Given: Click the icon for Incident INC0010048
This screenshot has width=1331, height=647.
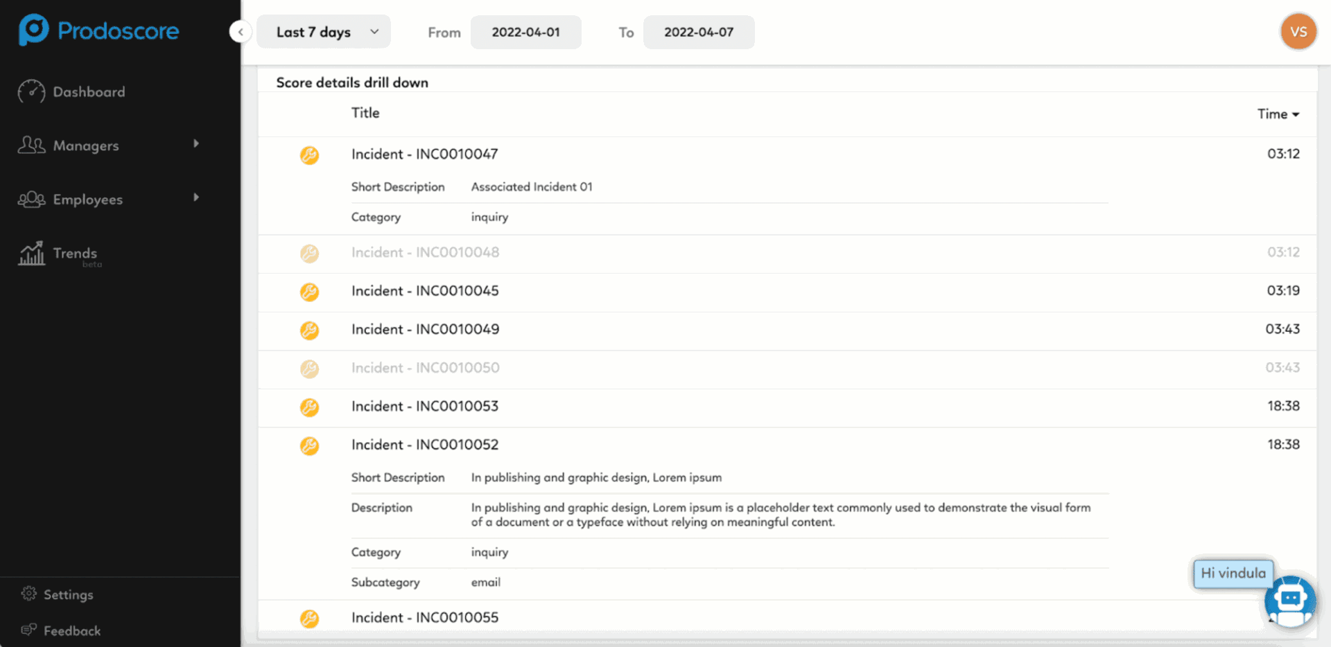Looking at the screenshot, I should 309,254.
